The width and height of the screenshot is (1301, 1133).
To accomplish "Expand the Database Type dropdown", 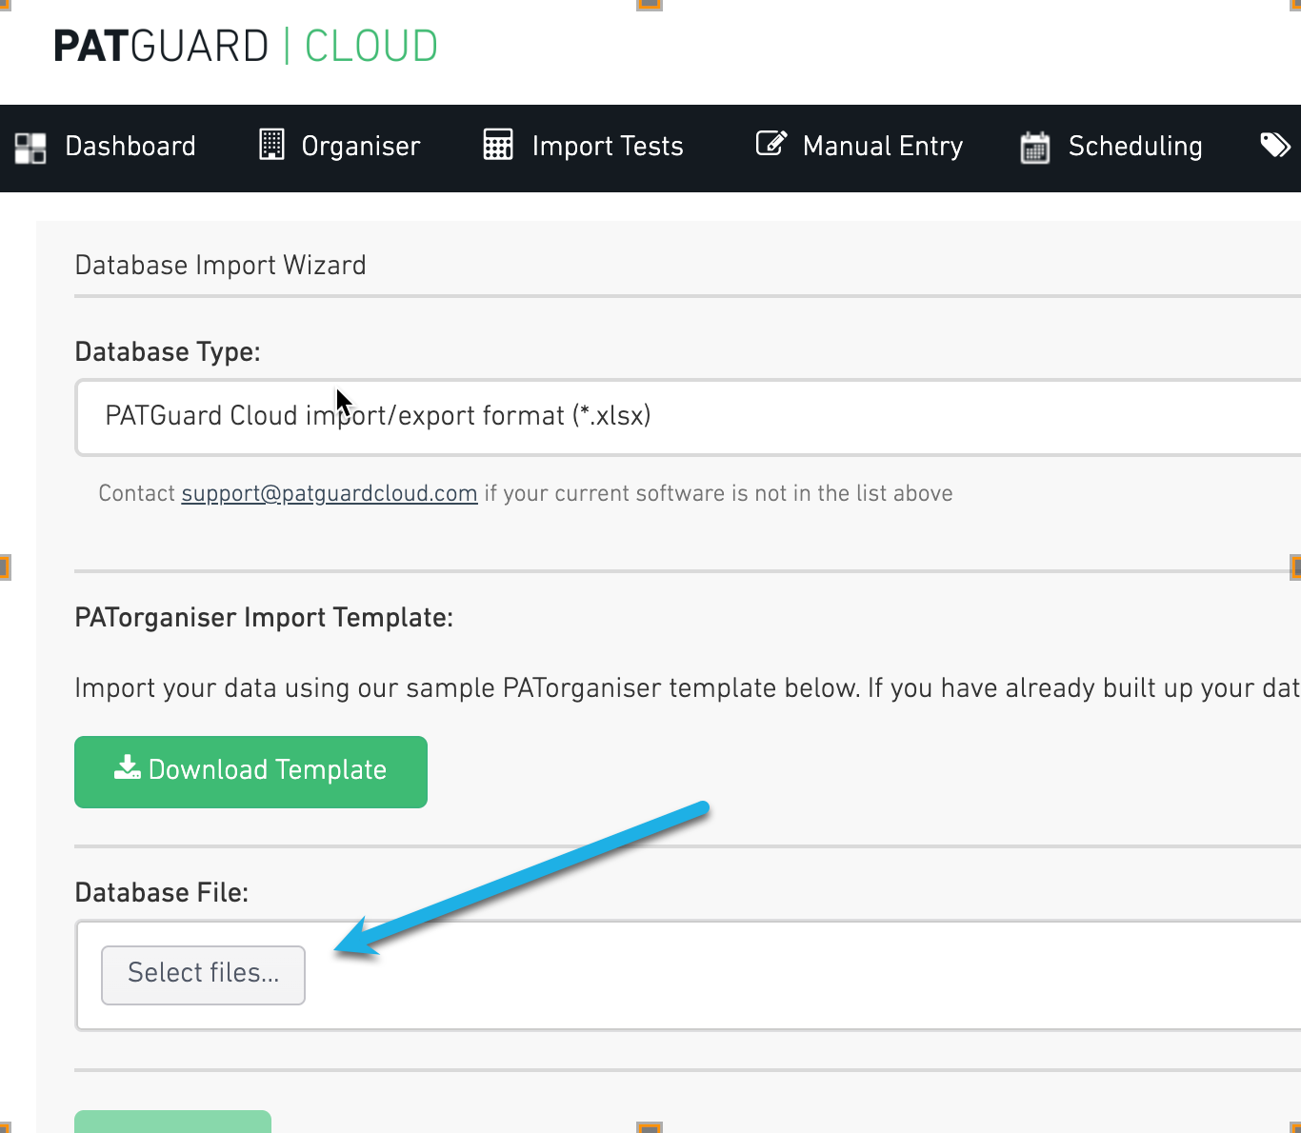I will [688, 417].
